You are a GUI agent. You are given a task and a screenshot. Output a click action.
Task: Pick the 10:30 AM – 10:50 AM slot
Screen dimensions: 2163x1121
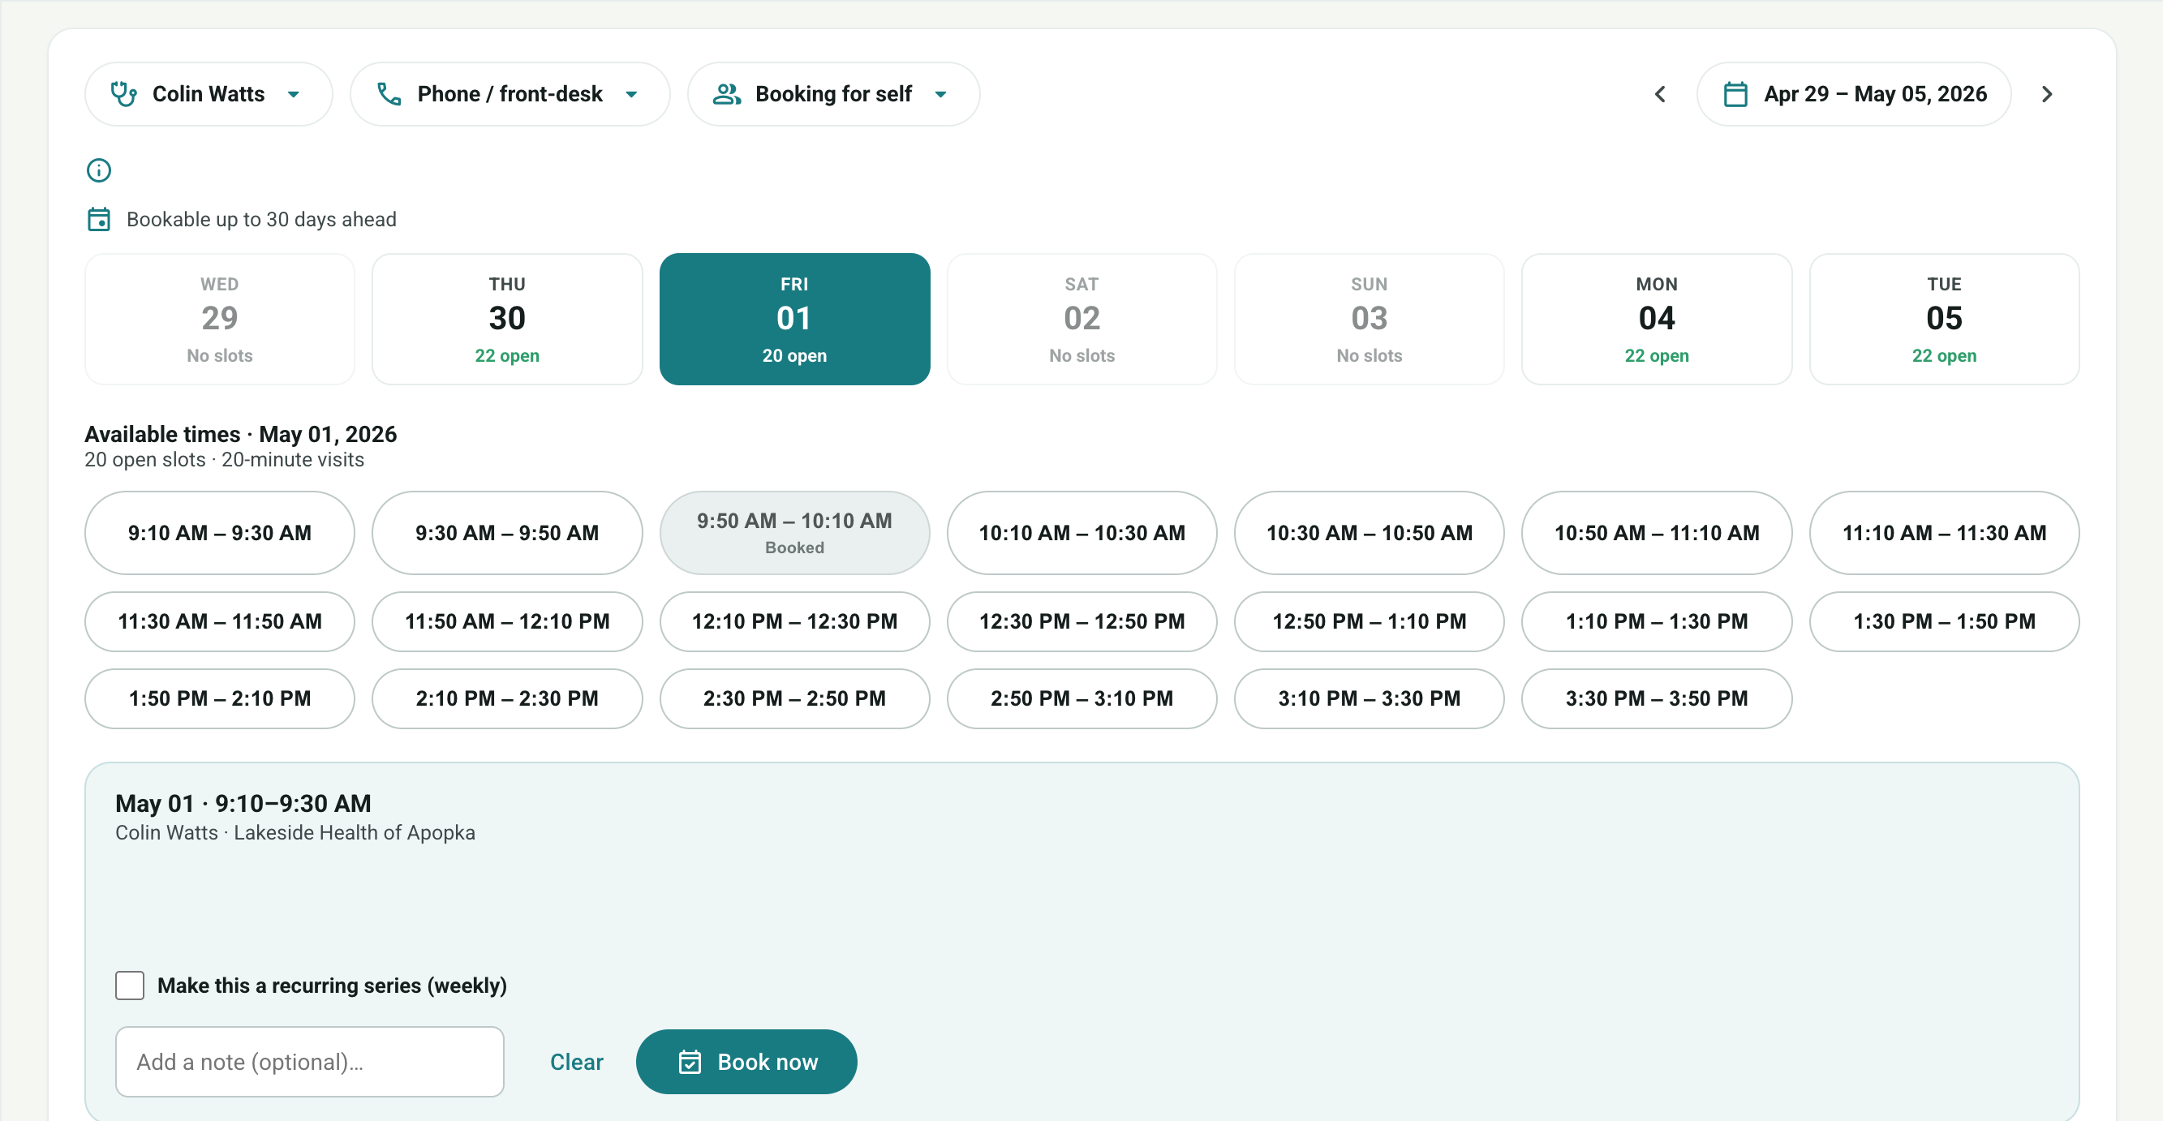1369,532
